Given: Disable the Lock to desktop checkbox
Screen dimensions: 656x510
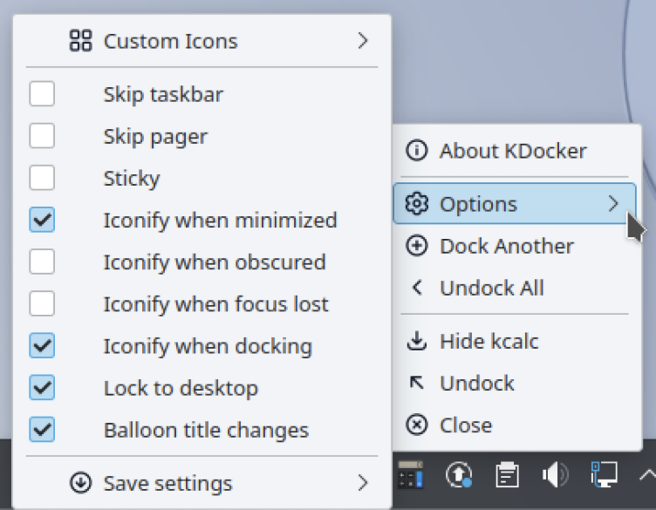Looking at the screenshot, I should click(42, 387).
